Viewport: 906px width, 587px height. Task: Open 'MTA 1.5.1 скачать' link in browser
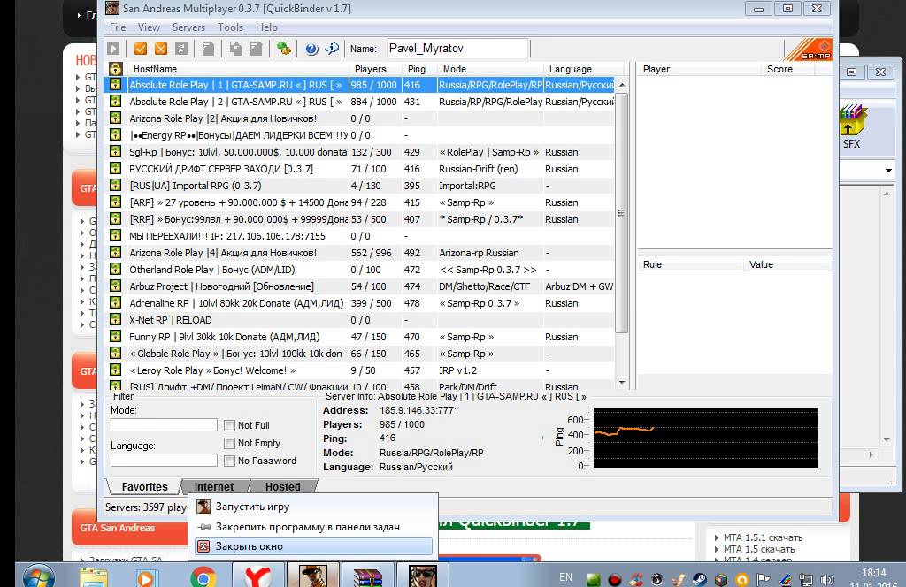(x=763, y=537)
